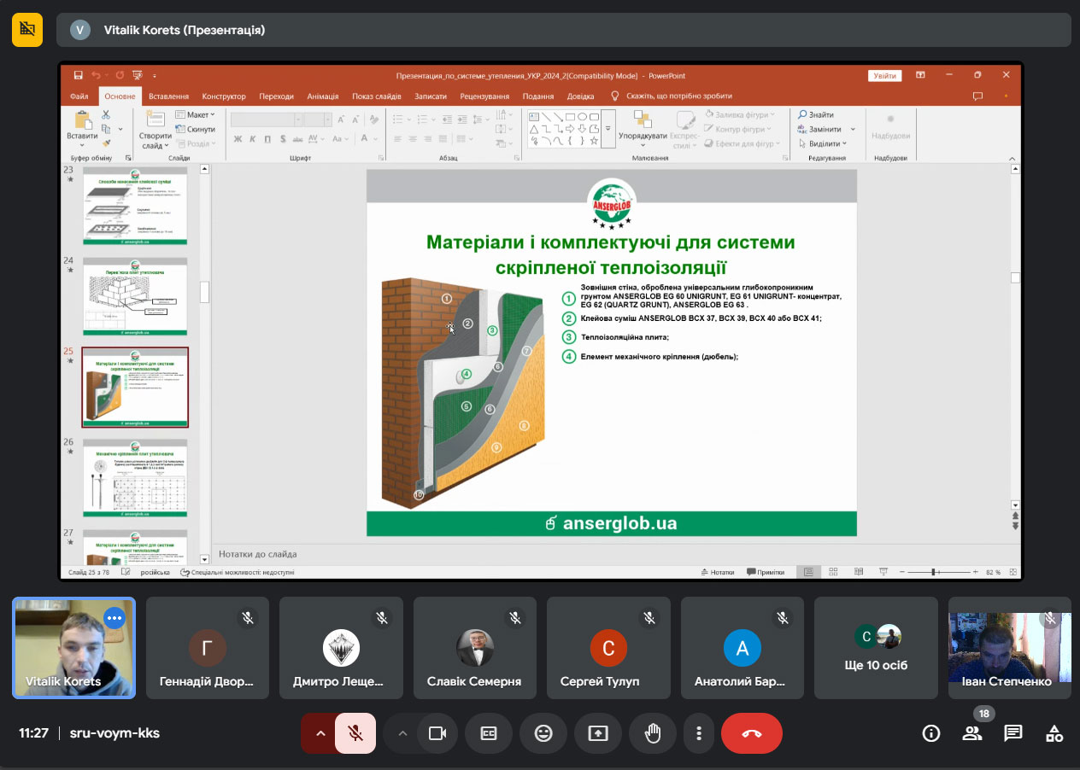Toggle Примітки comments pane in status bar

[x=765, y=572]
